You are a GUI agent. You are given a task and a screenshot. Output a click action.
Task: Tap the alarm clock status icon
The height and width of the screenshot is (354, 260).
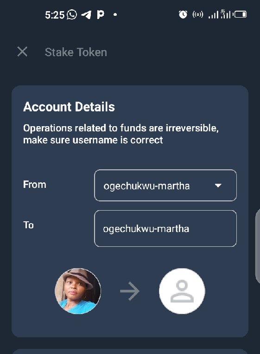coord(183,14)
